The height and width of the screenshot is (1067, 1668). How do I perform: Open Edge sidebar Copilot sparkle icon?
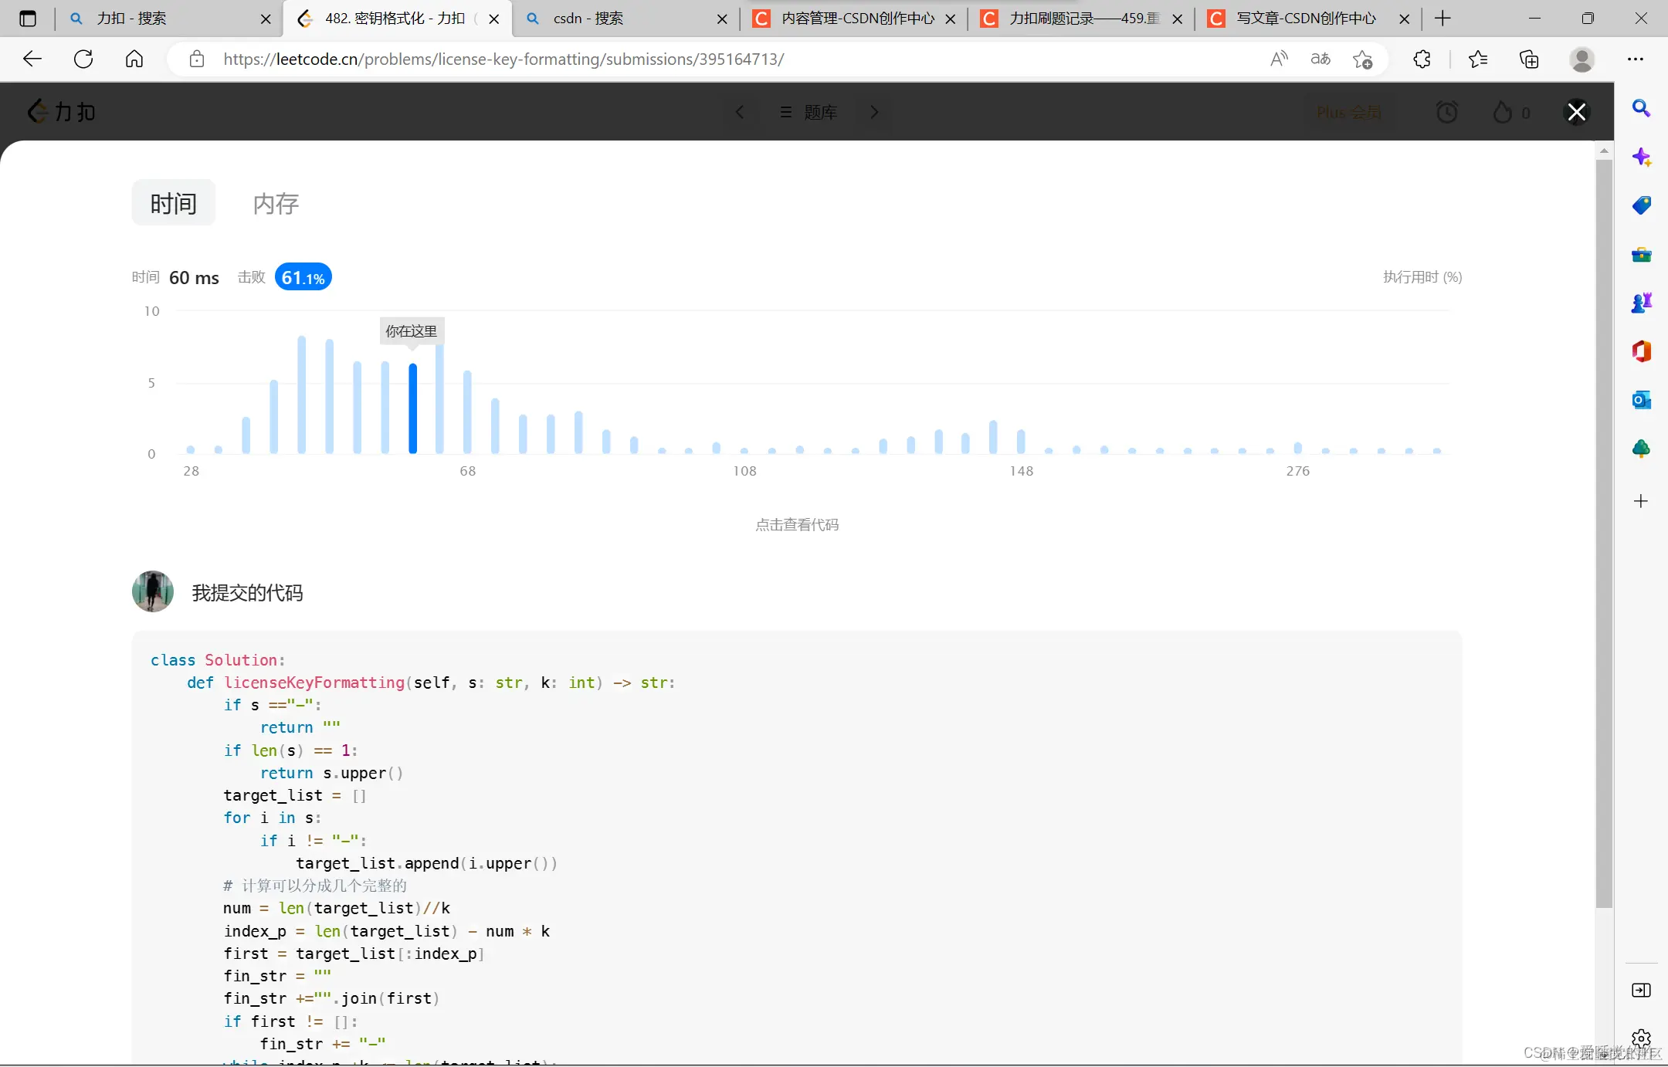pyautogui.click(x=1641, y=158)
